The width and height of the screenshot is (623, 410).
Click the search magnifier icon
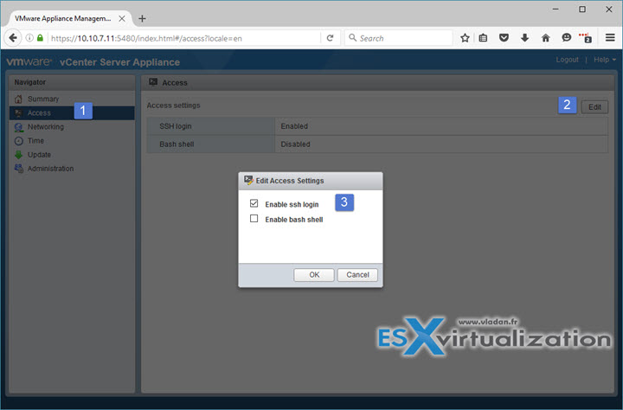click(352, 38)
